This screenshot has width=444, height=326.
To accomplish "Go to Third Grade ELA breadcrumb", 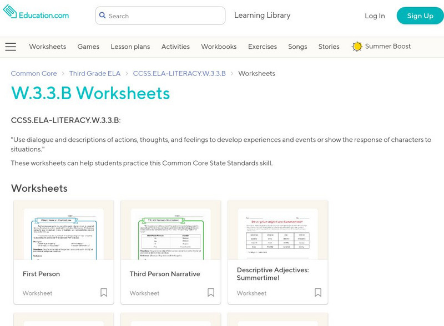I will pyautogui.click(x=95, y=74).
